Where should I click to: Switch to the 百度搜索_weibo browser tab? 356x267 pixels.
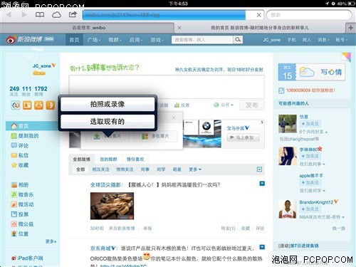click(89, 28)
